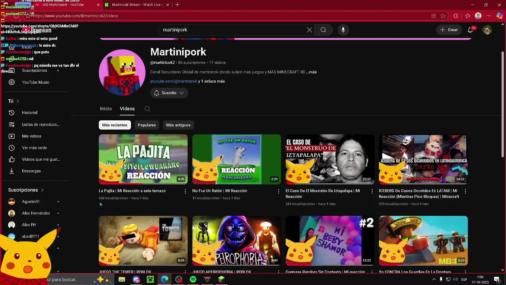Select the Más recientes filter chip
Image resolution: width=506 pixels, height=285 pixels.
click(115, 125)
